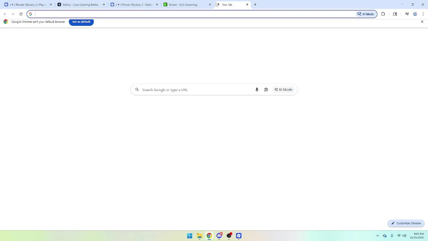Open a new tab with plus button
This screenshot has height=241, width=428.
(255, 5)
